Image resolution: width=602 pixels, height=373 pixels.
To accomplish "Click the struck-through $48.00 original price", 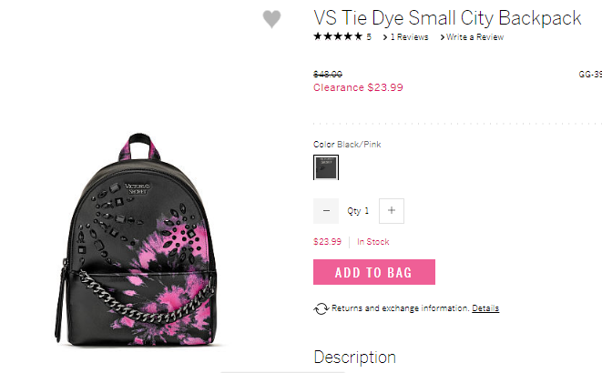I will (328, 74).
